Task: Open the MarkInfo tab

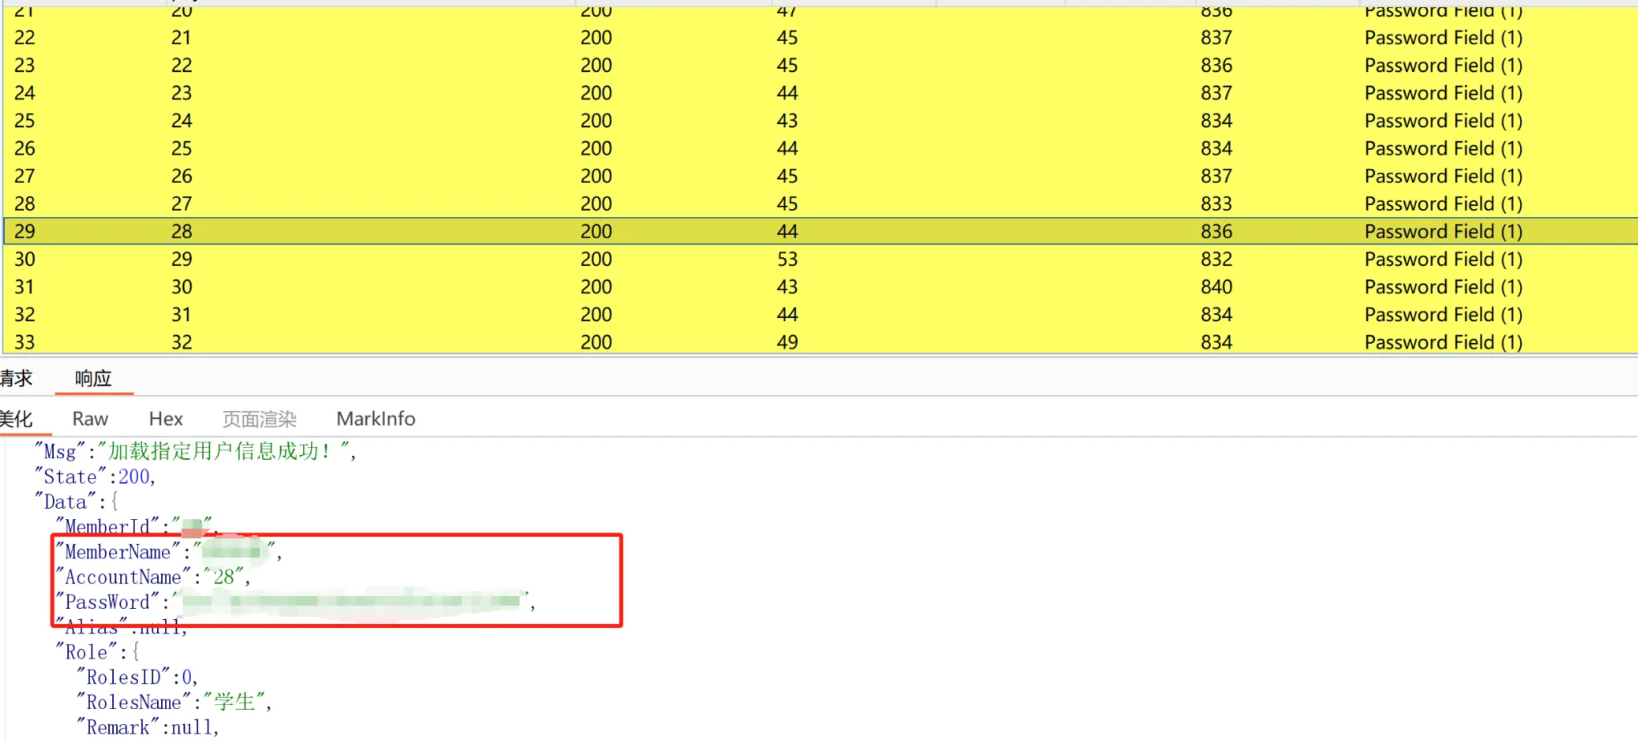Action: (375, 419)
